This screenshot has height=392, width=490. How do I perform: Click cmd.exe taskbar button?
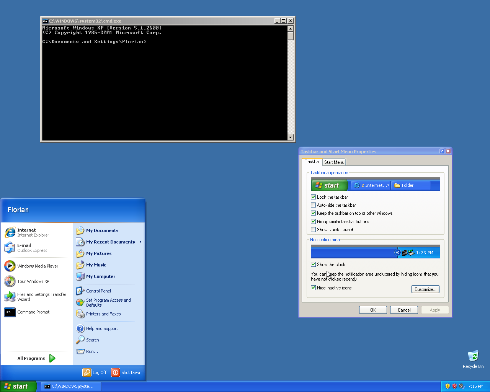point(71,386)
